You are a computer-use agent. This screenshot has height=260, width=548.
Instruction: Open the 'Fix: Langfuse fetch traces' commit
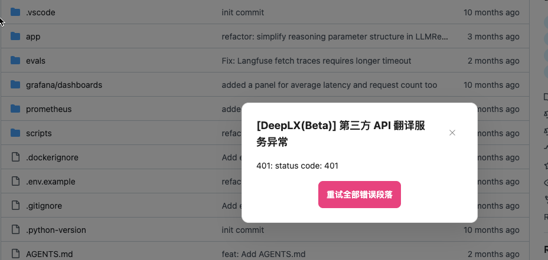click(x=317, y=61)
